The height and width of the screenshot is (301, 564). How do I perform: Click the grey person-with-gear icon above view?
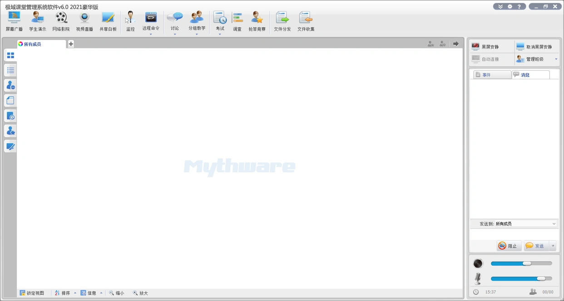[442, 44]
